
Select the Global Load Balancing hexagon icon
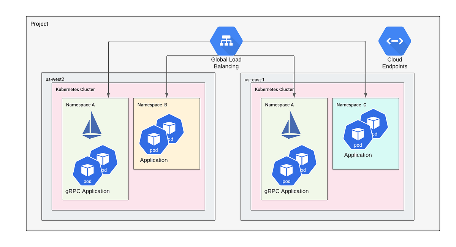[x=226, y=41]
